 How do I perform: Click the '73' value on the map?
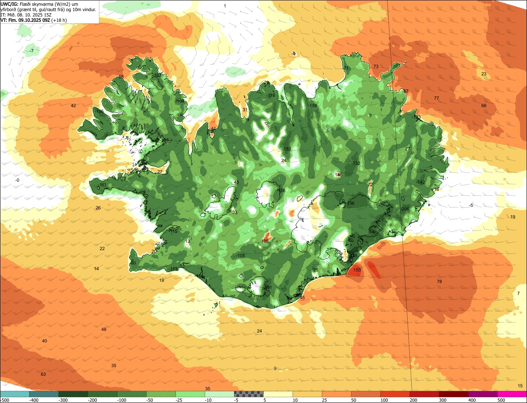point(376,66)
